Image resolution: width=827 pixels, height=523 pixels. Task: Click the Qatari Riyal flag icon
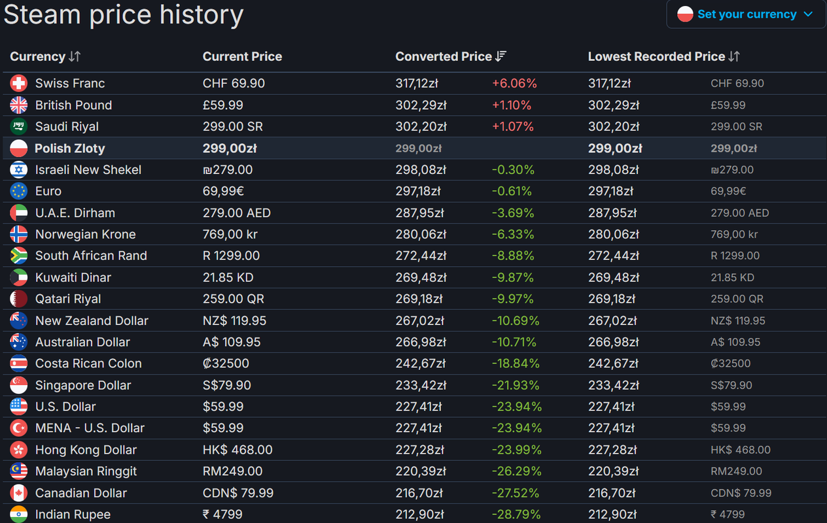point(19,299)
